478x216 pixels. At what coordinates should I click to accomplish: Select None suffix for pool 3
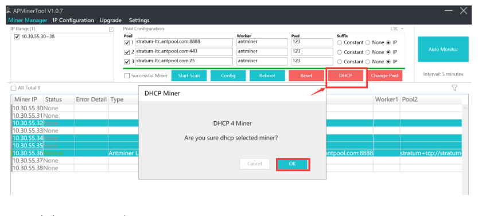coord(368,62)
